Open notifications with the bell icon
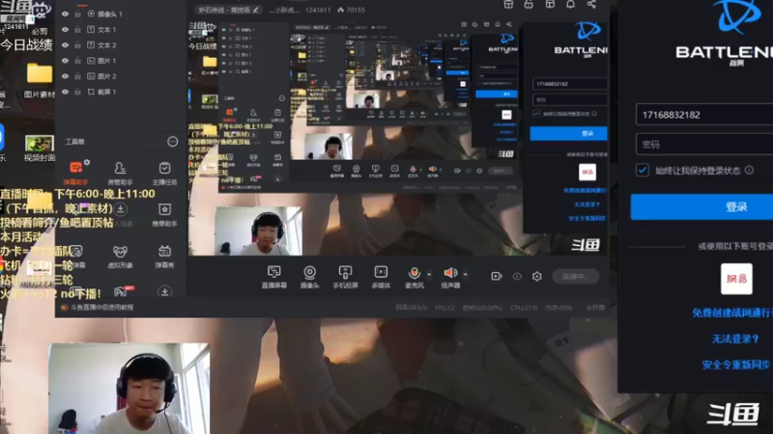 pos(570,5)
